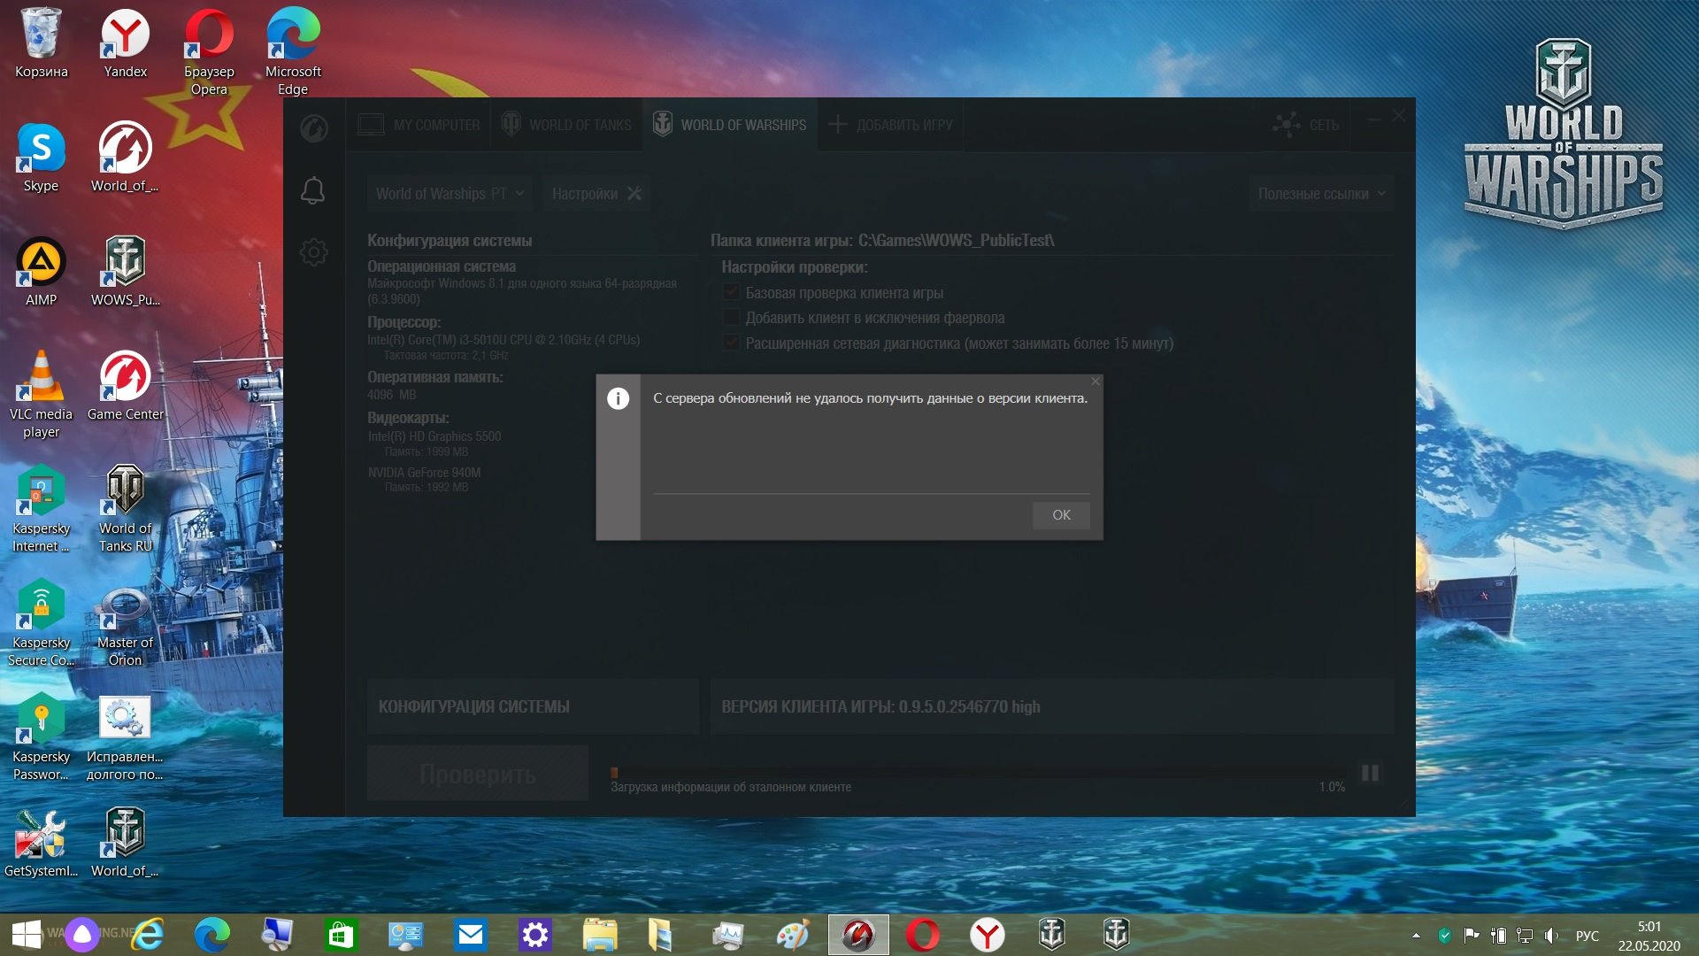The image size is (1699, 956).
Task: Toggle Расширенная сетевая диагностика checkbox
Action: click(731, 343)
